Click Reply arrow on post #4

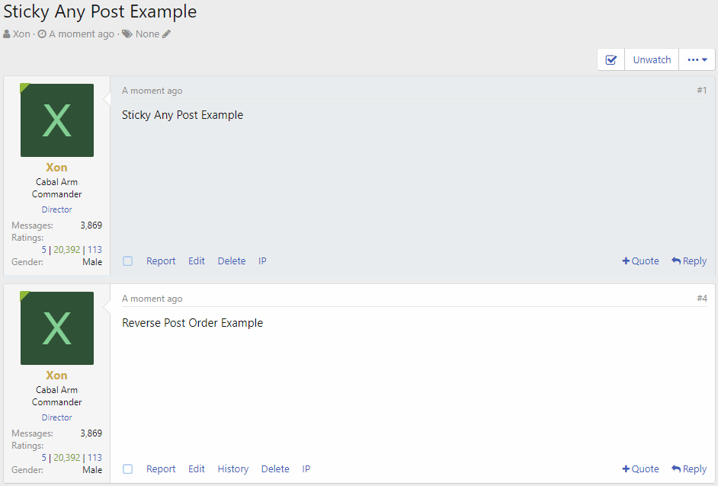[689, 469]
